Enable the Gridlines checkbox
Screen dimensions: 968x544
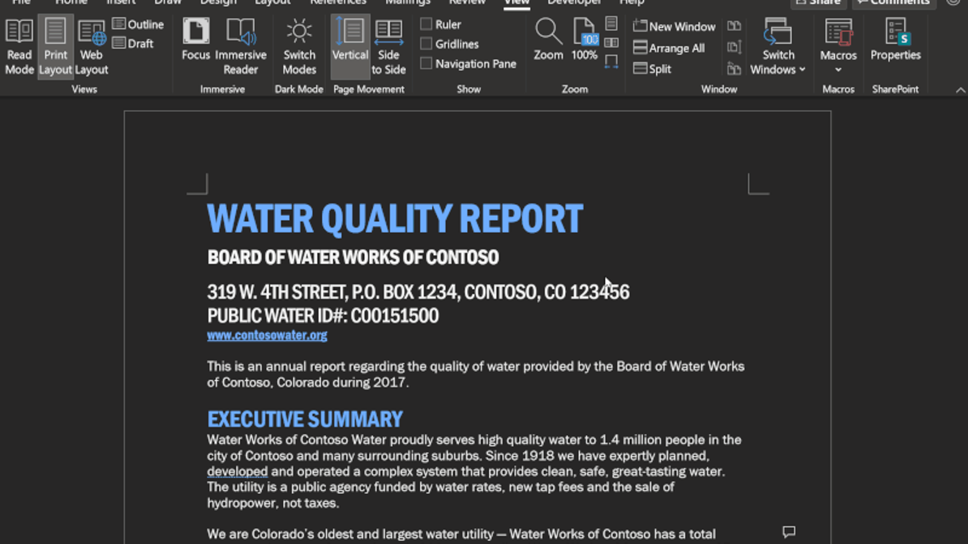(x=427, y=44)
